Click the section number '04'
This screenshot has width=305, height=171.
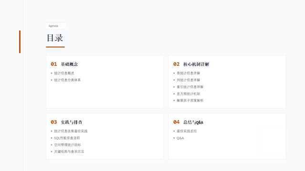[x=176, y=122]
